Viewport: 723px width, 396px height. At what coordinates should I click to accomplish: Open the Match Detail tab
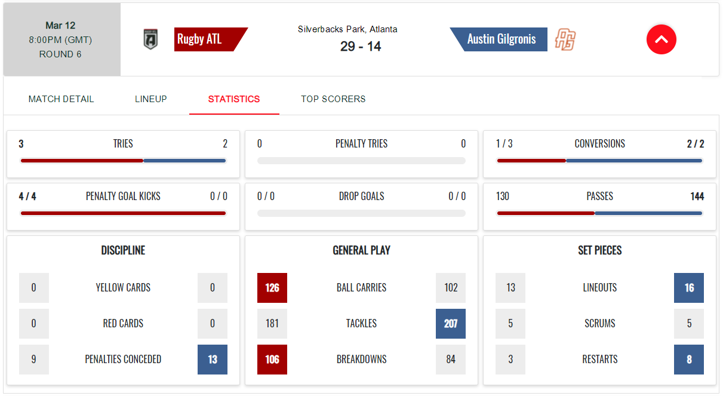61,99
